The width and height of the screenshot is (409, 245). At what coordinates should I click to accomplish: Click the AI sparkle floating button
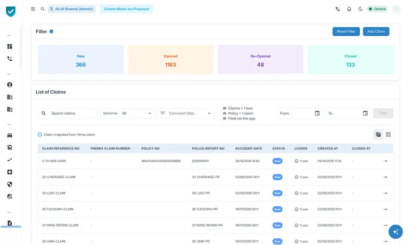(x=395, y=231)
